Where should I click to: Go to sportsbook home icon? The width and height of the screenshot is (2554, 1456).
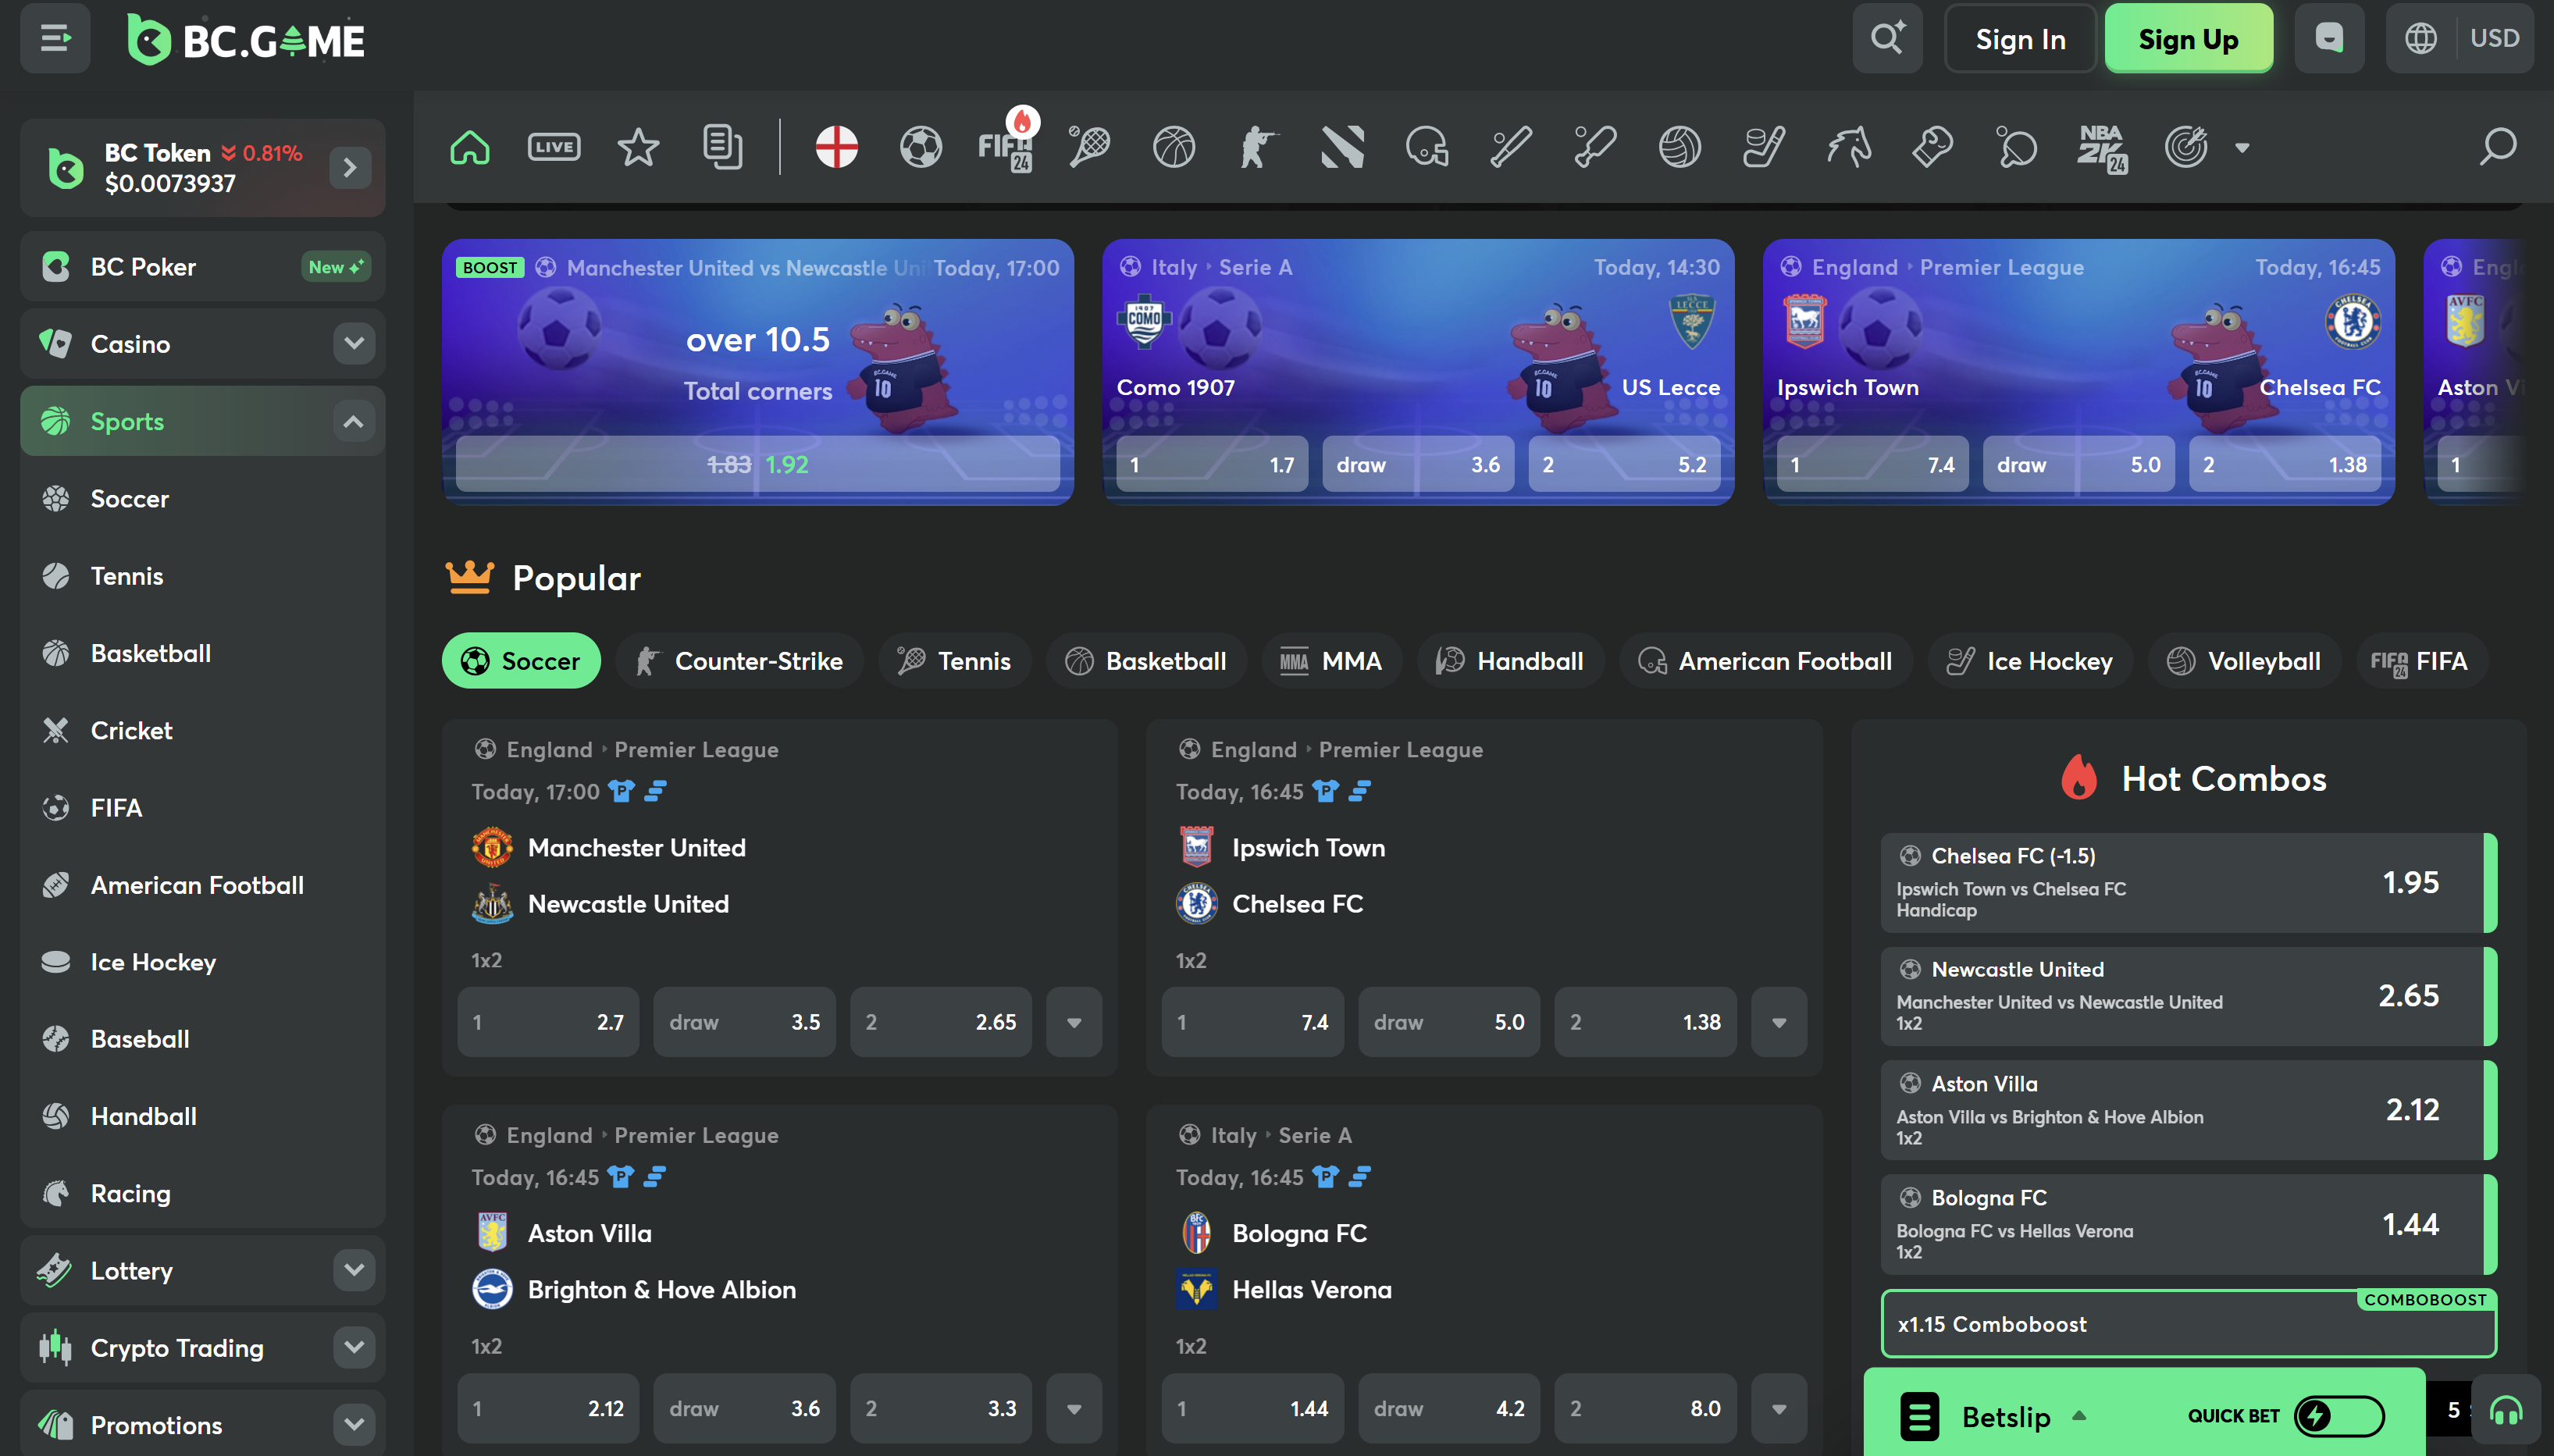tap(470, 148)
